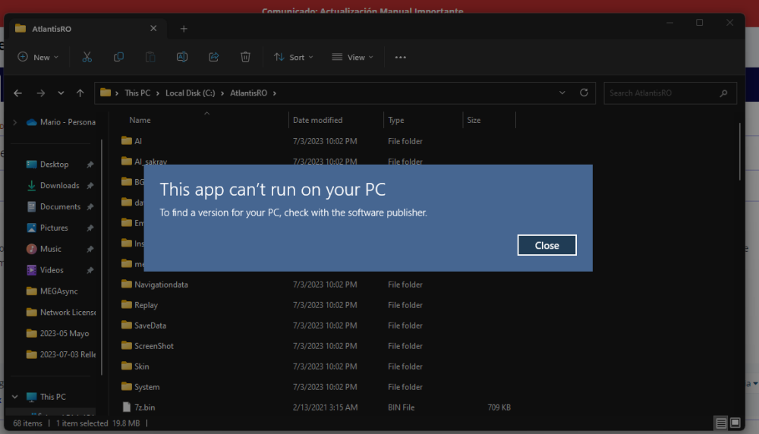759x434 pixels.
Task: Go up one folder with Up arrow
Action: point(80,93)
